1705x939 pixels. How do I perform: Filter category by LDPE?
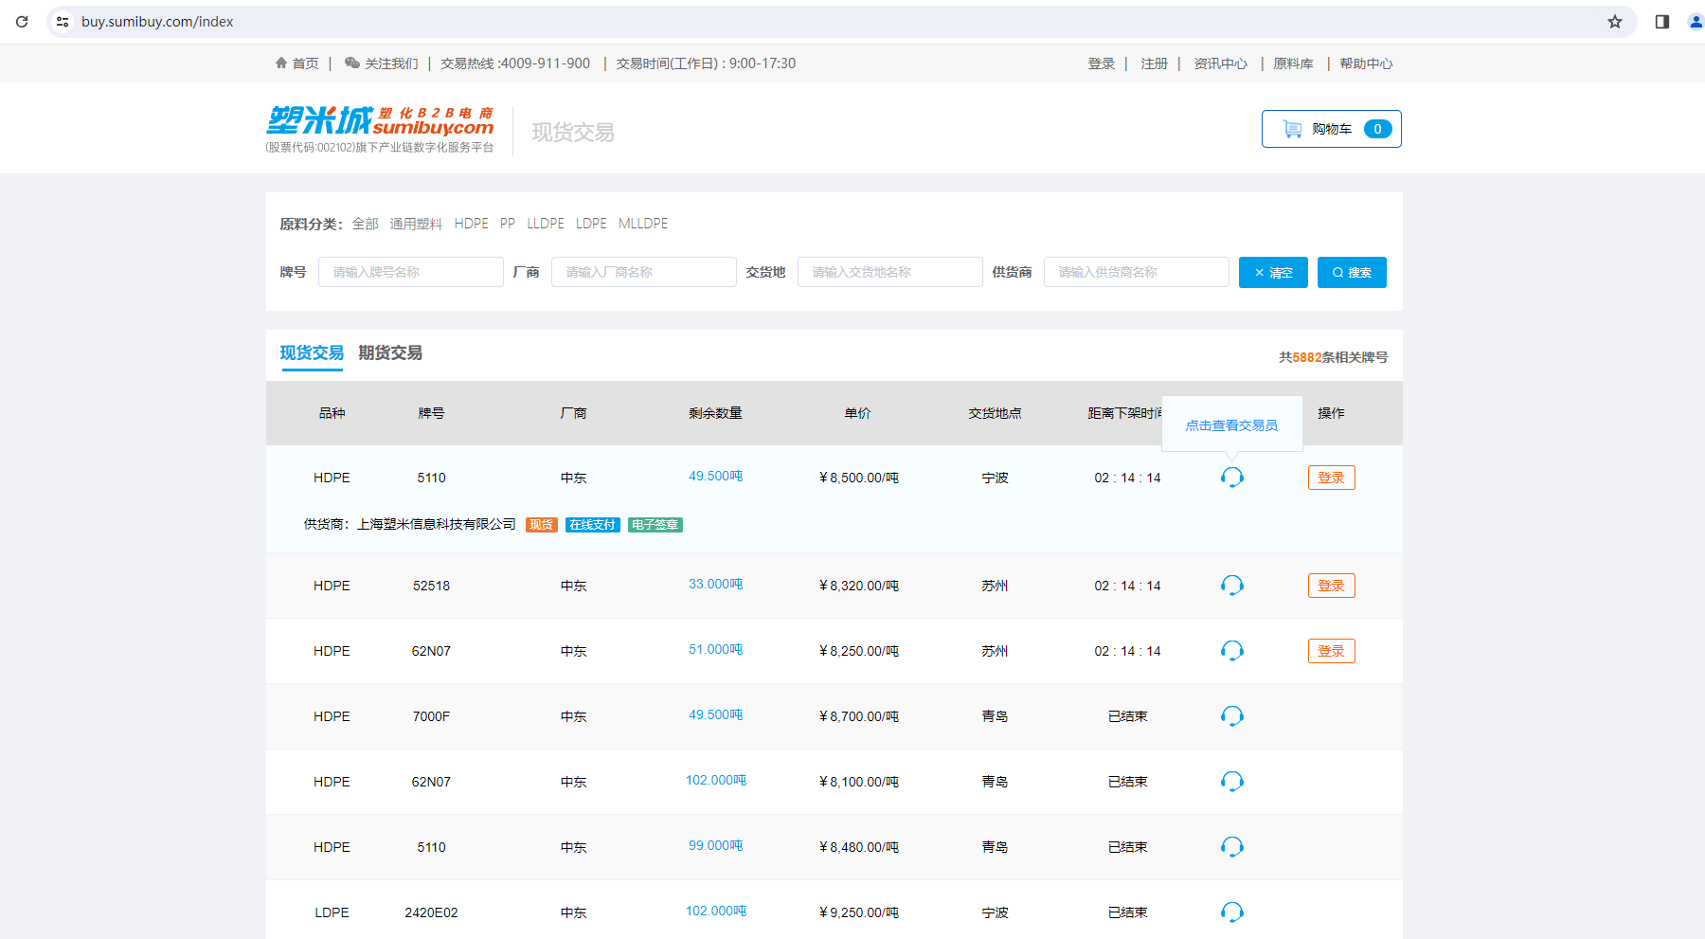point(591,224)
